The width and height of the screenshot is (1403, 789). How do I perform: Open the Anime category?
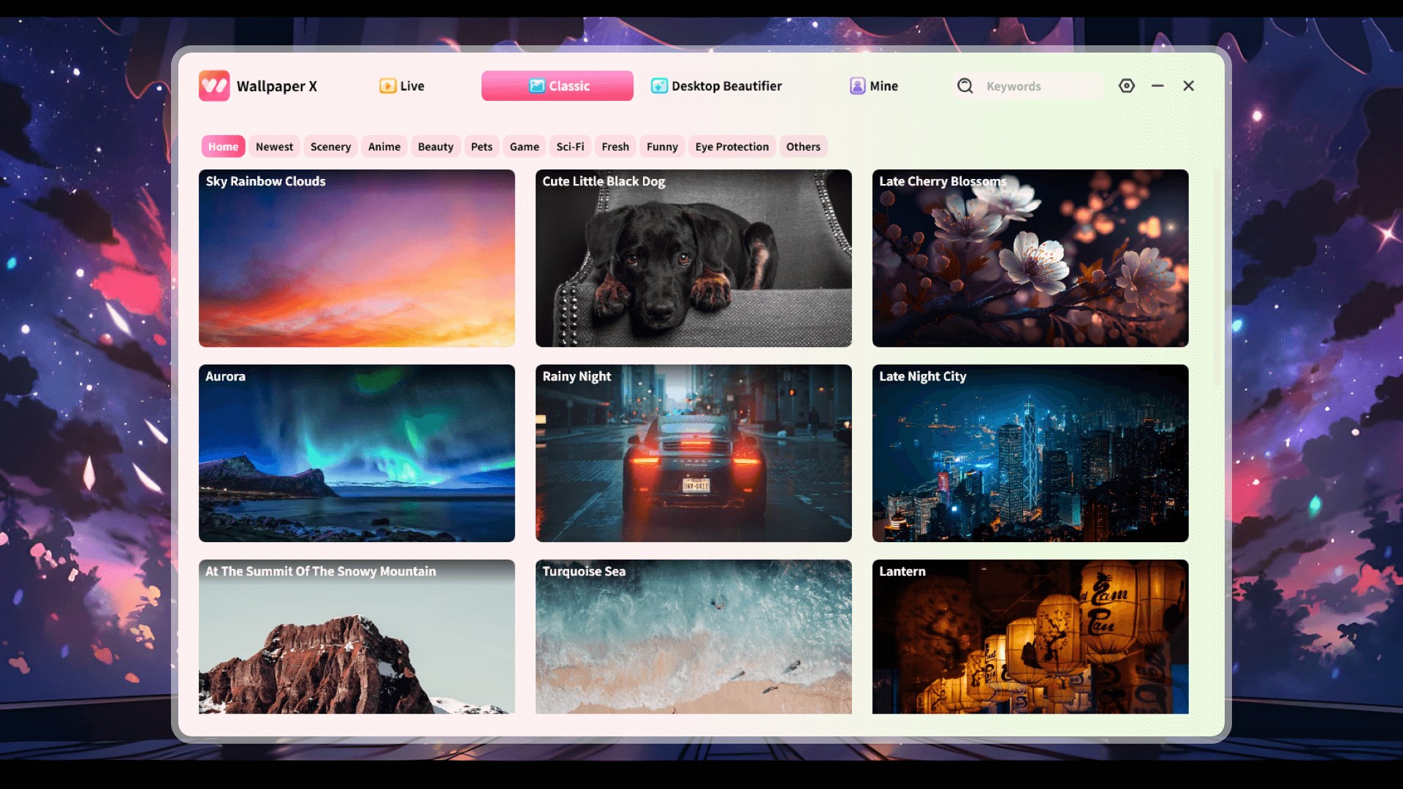[384, 146]
